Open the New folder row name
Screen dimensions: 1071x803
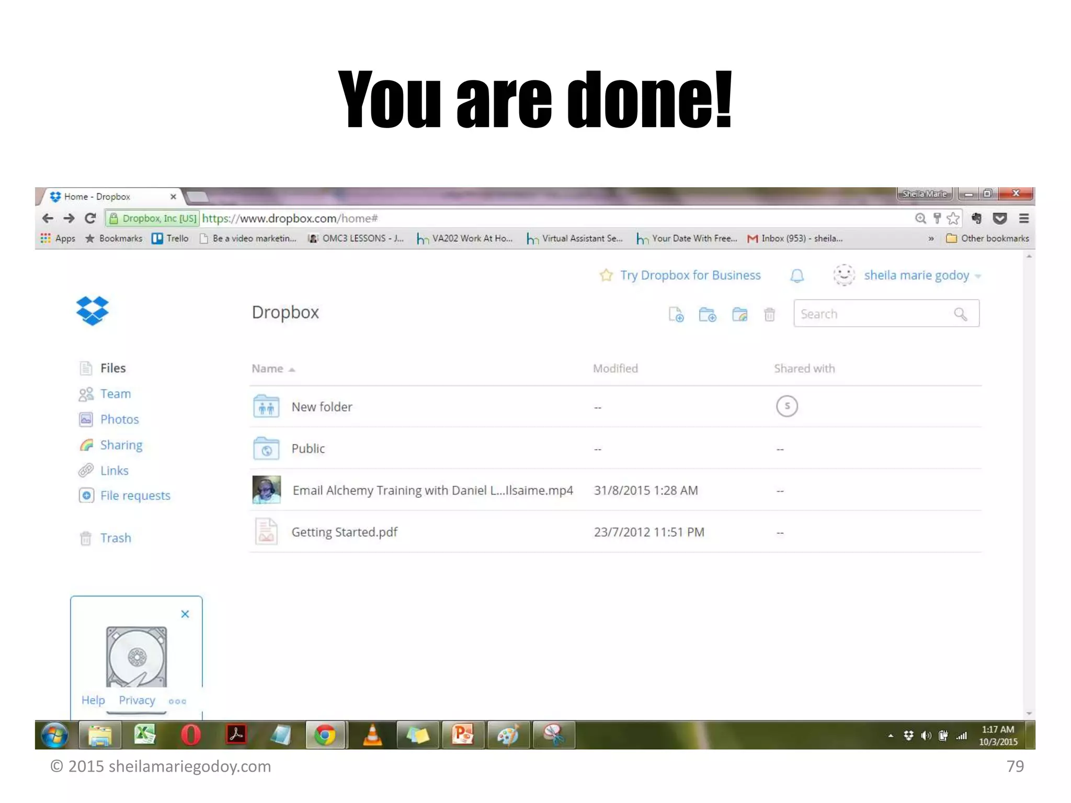tap(322, 407)
